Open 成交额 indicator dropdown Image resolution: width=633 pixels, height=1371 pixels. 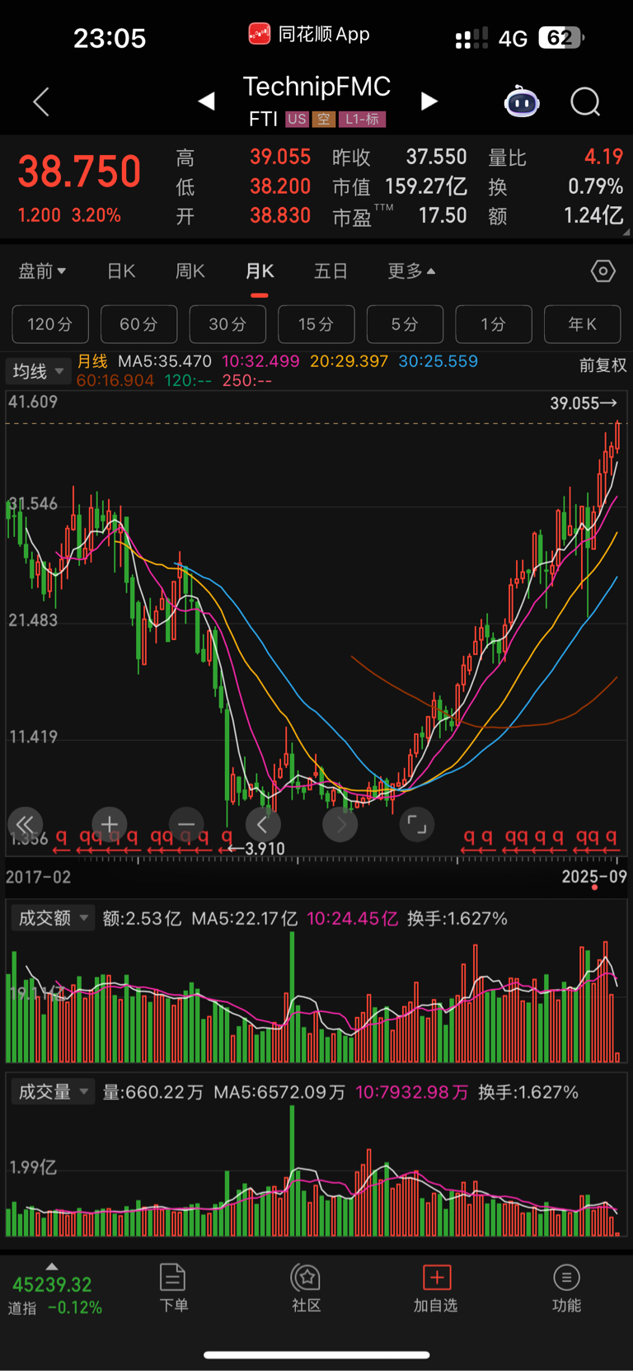54,918
